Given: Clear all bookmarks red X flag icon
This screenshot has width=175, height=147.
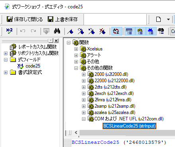Looking at the screenshot, I should point(102,31).
